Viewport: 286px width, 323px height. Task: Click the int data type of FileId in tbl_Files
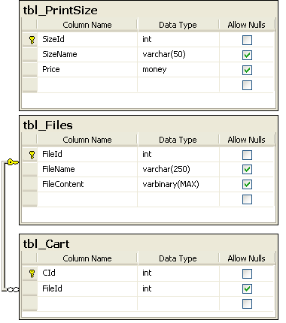click(x=178, y=154)
